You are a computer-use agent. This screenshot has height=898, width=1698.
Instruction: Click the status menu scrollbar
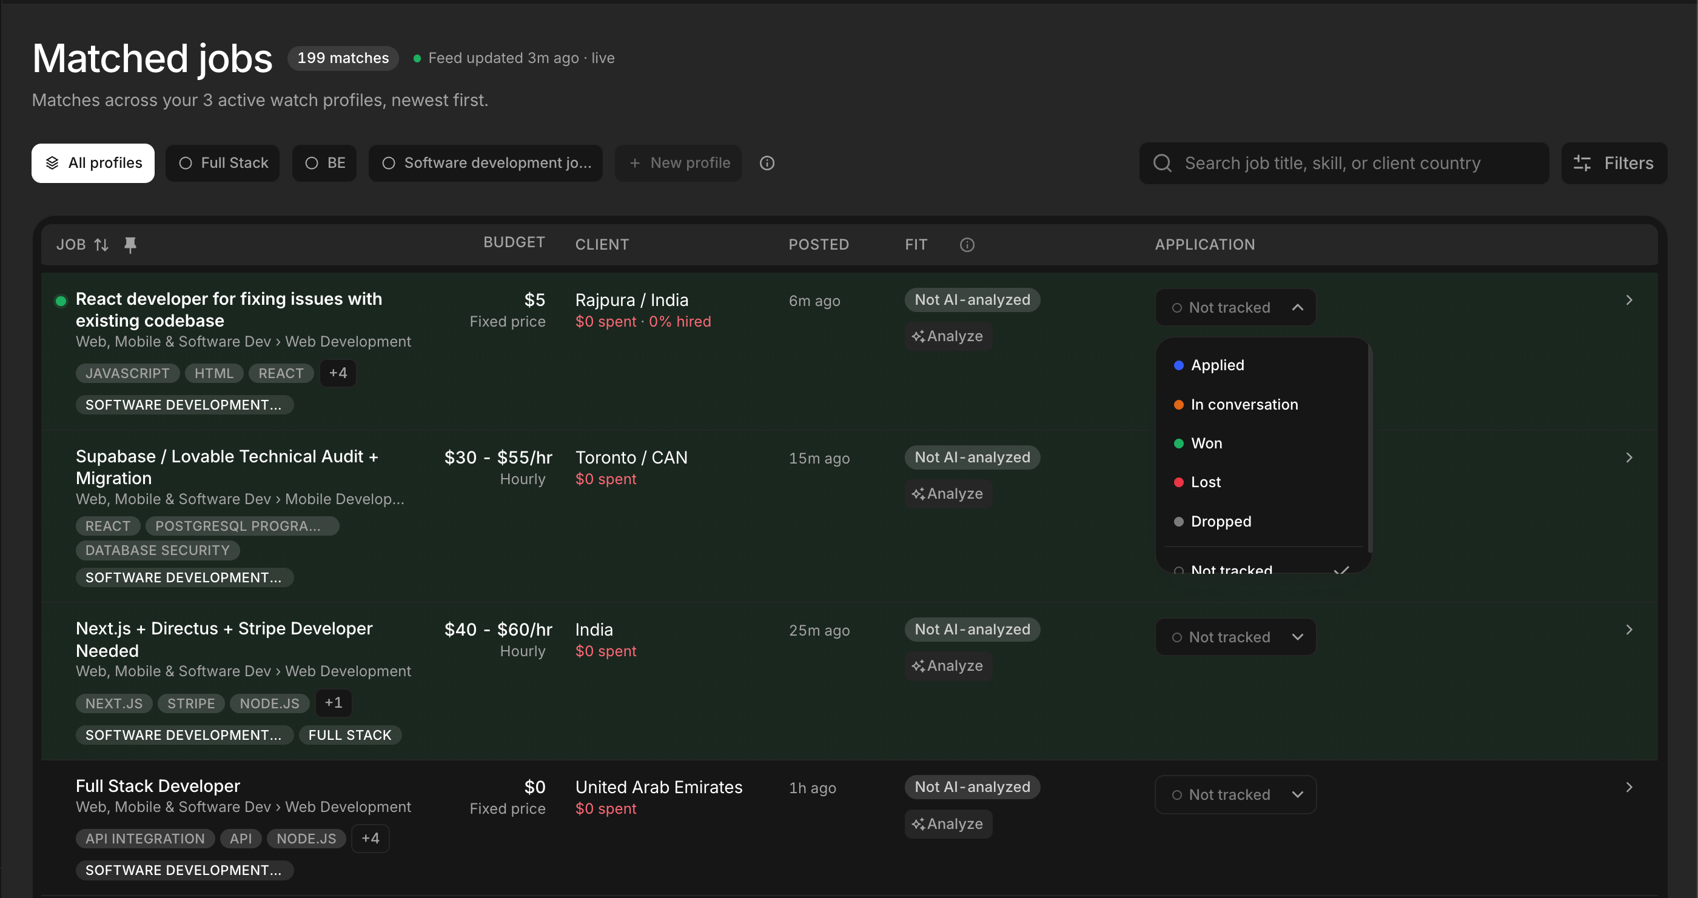(1370, 448)
